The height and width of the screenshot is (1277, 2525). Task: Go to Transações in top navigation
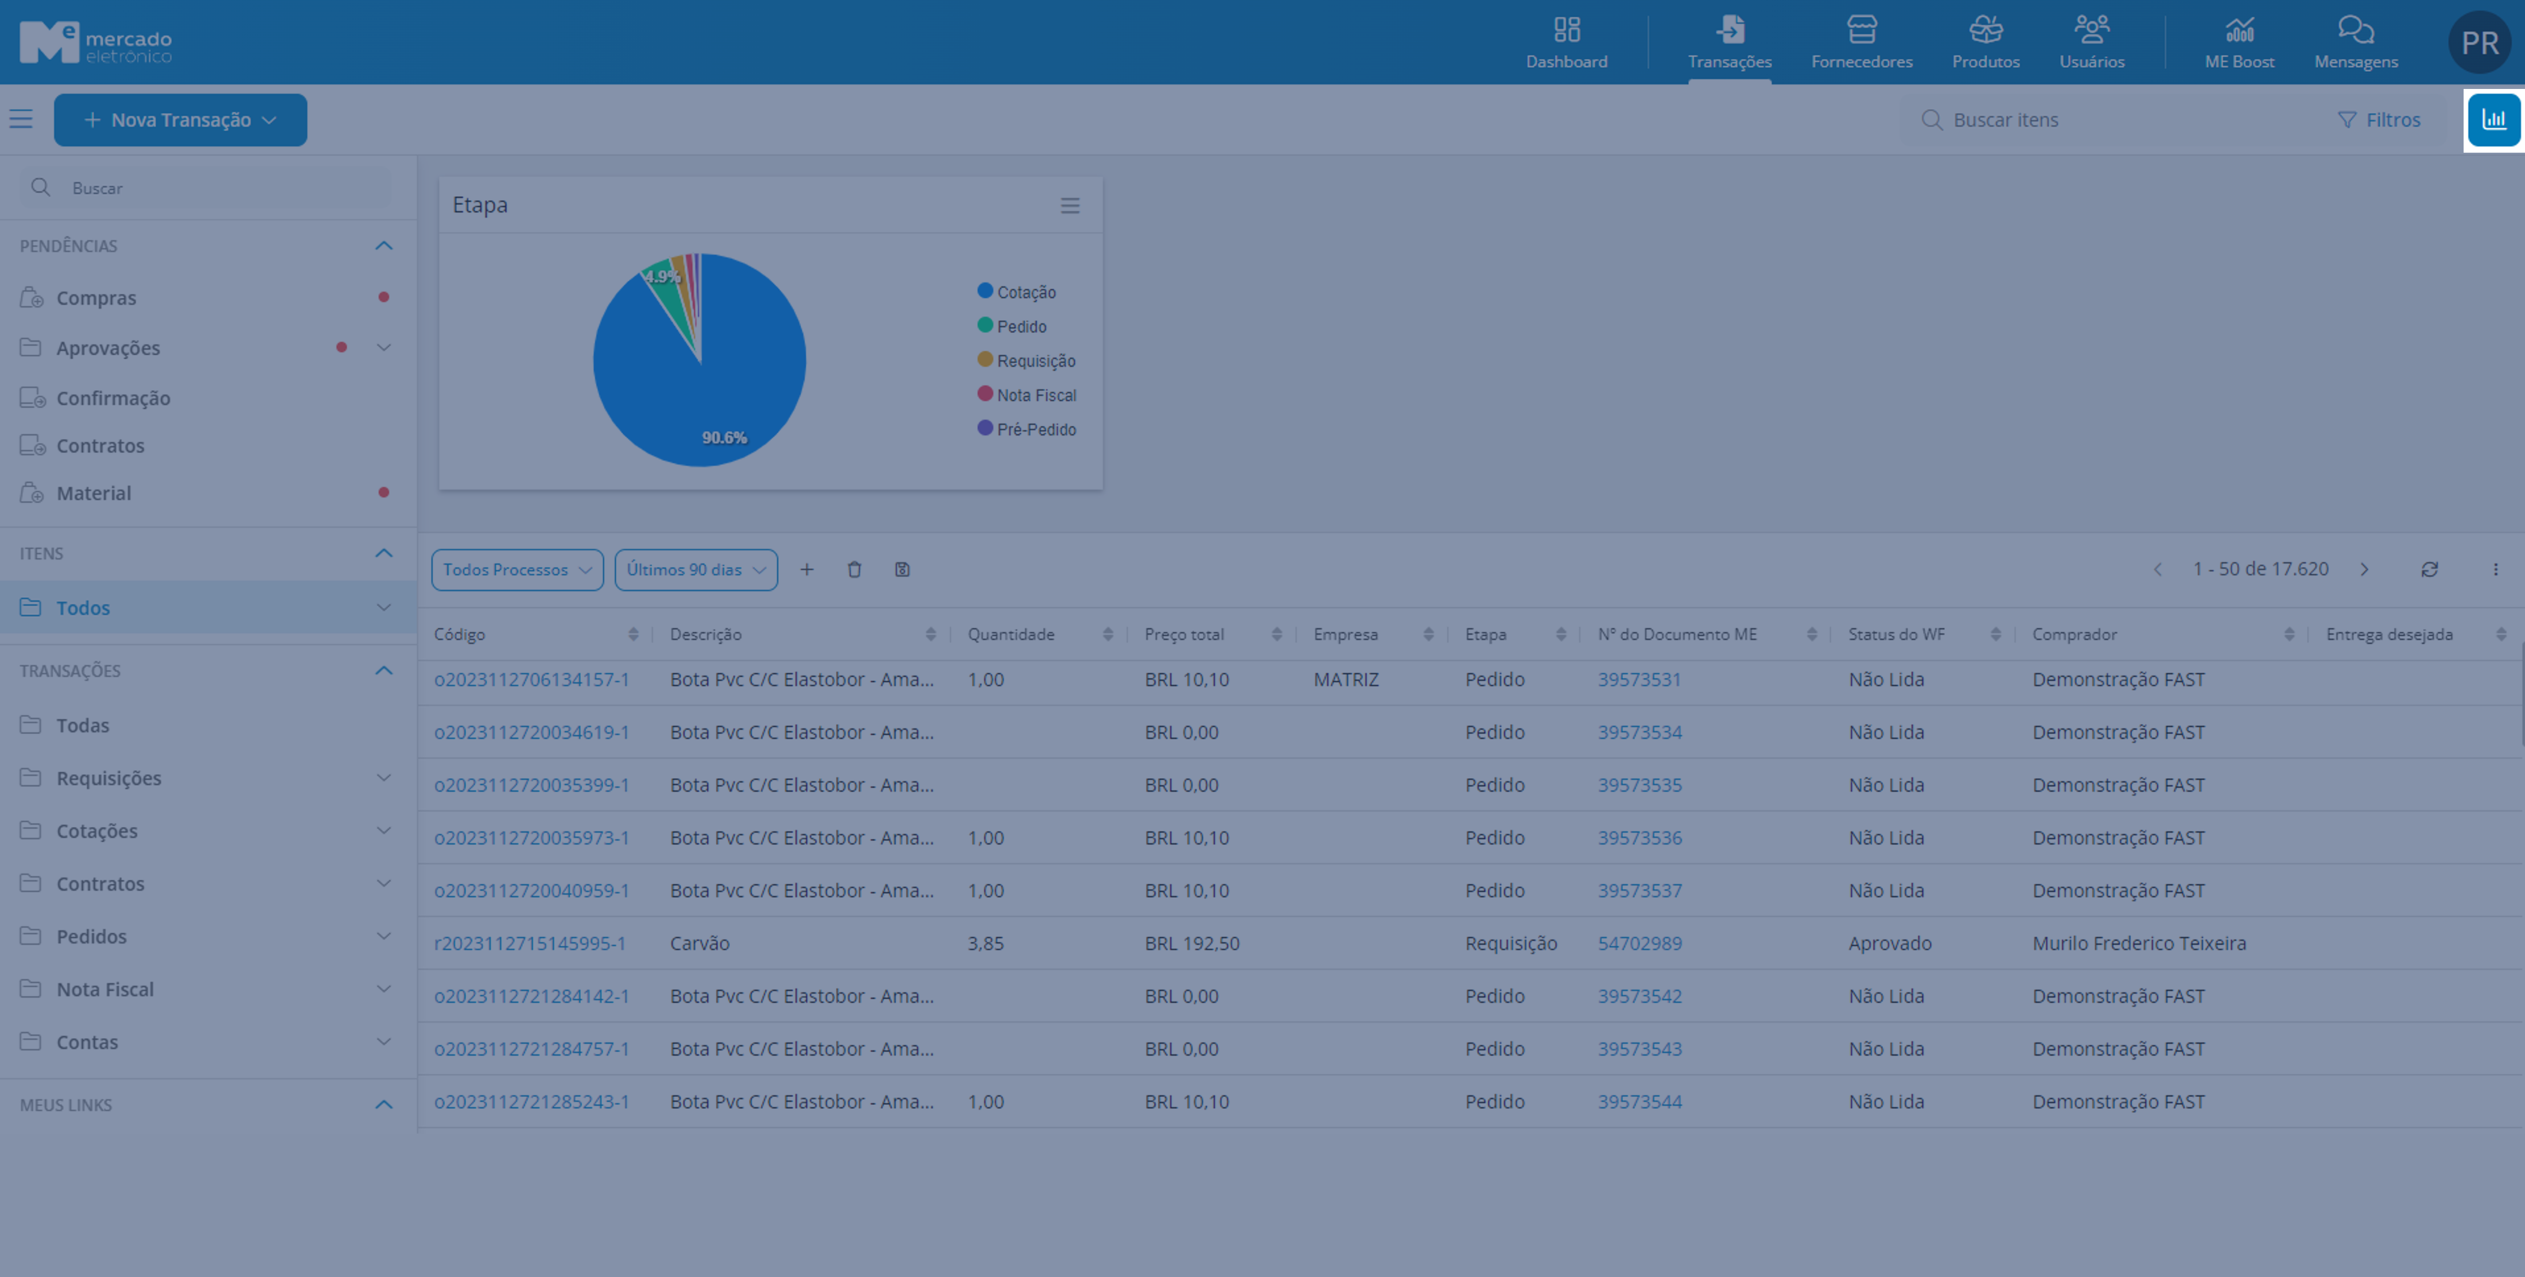point(1729,42)
